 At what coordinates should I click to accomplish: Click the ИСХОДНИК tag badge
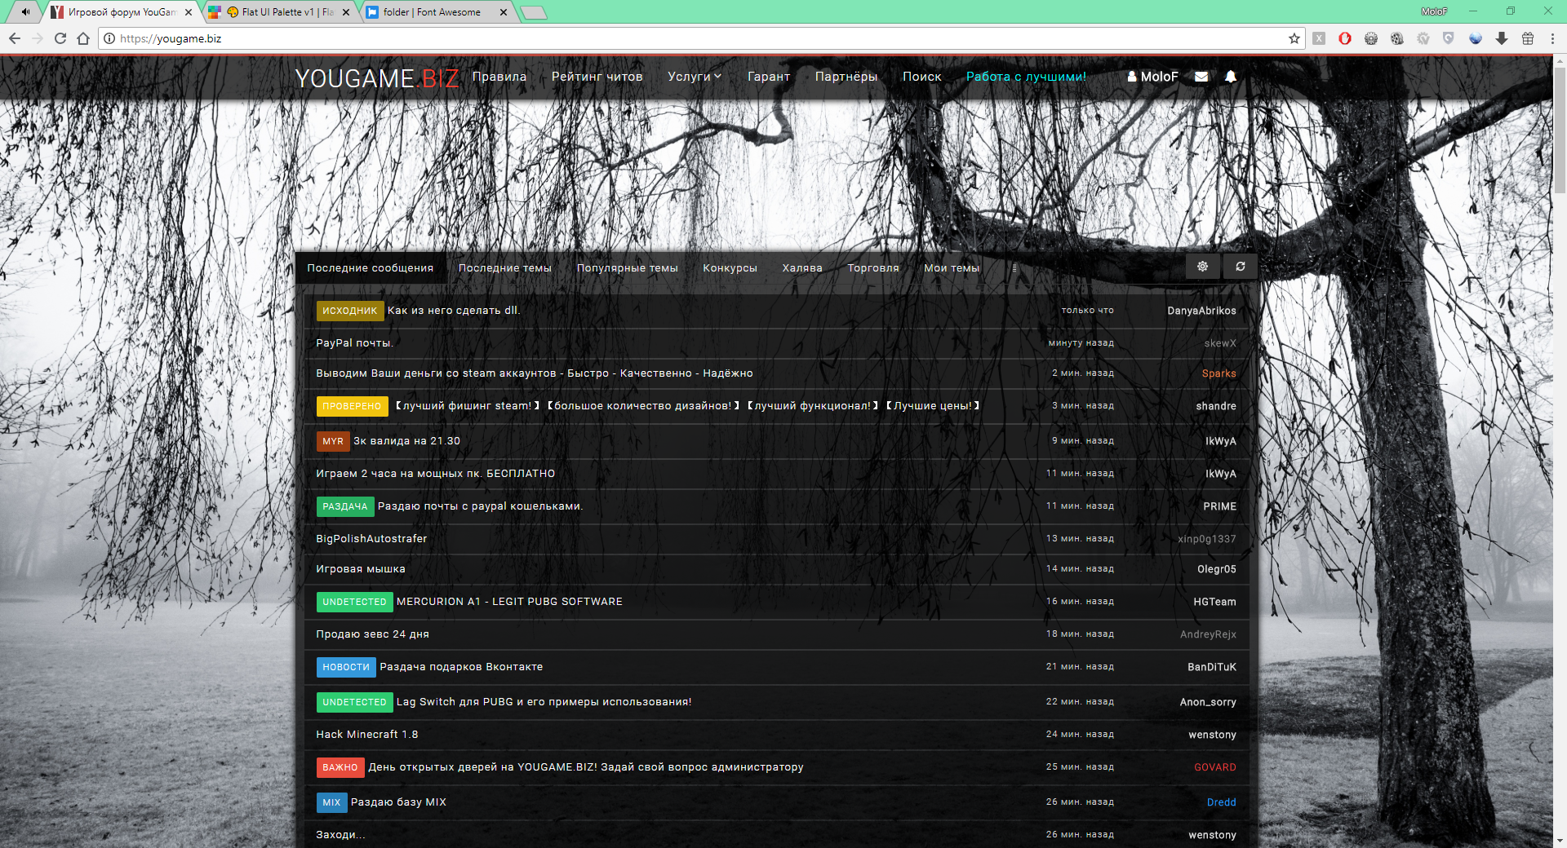(x=350, y=311)
